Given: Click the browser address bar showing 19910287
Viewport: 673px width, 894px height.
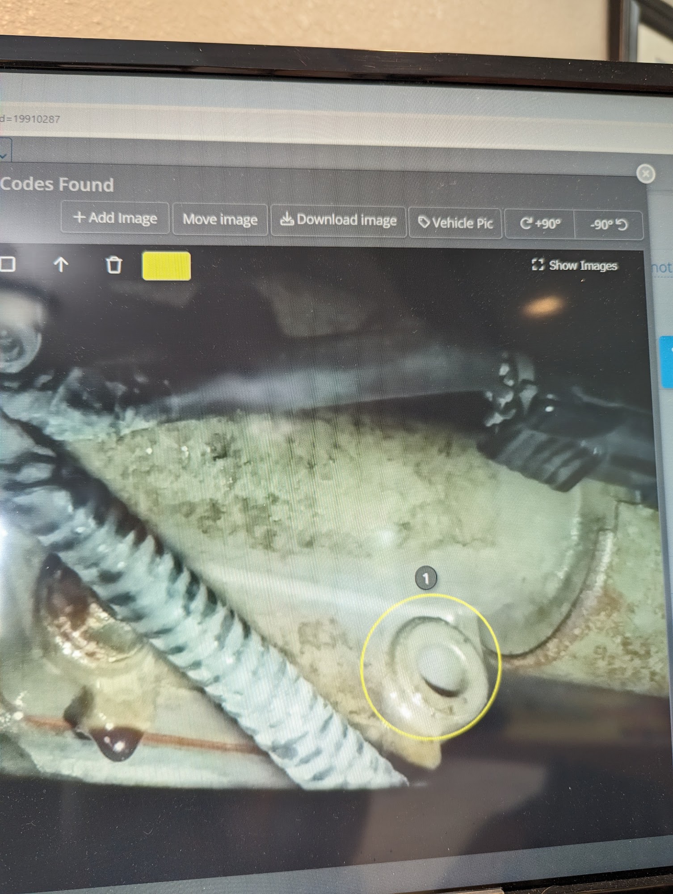Looking at the screenshot, I should (30, 119).
